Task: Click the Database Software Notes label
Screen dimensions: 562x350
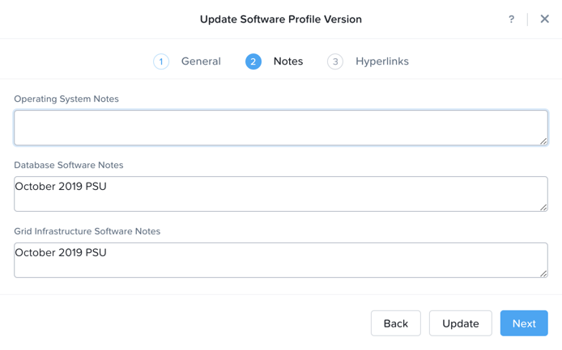Action: (x=69, y=165)
